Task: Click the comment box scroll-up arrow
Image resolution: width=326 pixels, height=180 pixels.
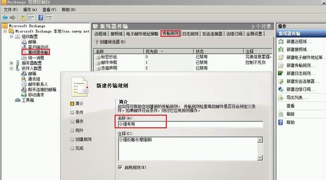Action: coord(260,140)
